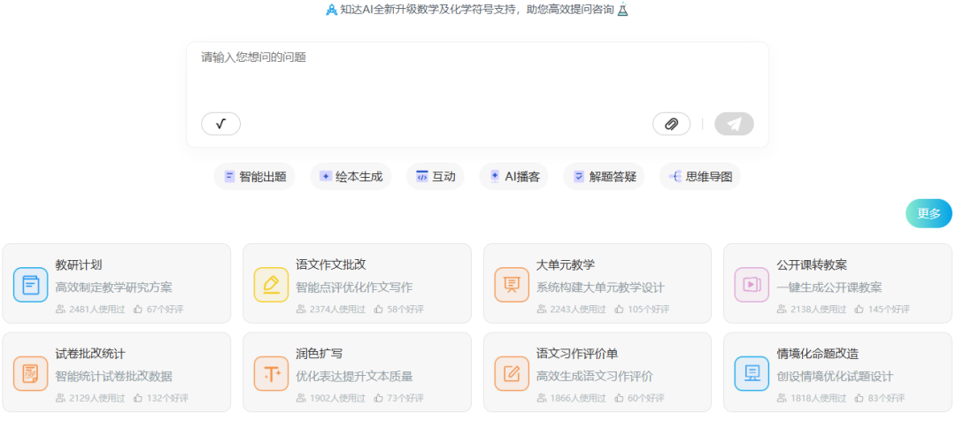Click the 大单元教学 presentation board icon
956x421 pixels.
[512, 285]
